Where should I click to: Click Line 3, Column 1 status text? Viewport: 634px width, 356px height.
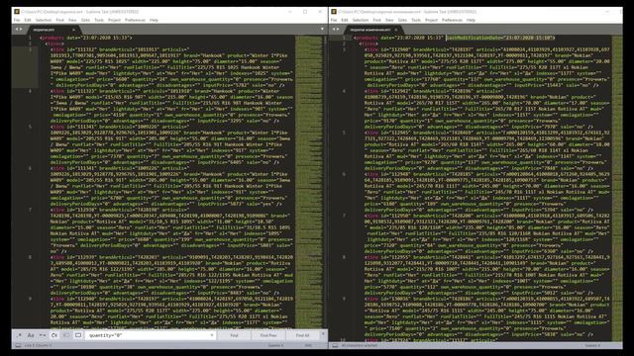coord(38,345)
